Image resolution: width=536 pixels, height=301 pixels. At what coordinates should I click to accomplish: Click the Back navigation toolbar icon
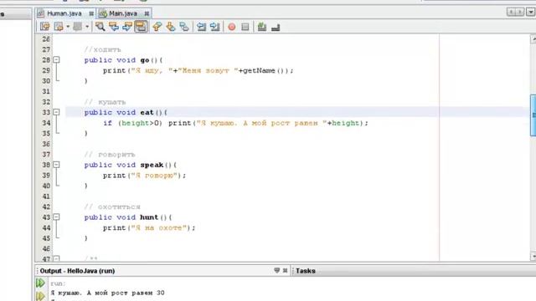pos(59,27)
